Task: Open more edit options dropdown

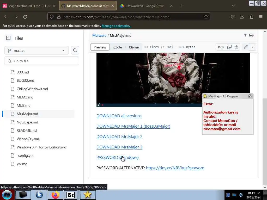Action: point(253,47)
